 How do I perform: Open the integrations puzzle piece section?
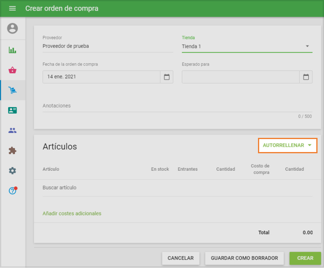point(13,150)
